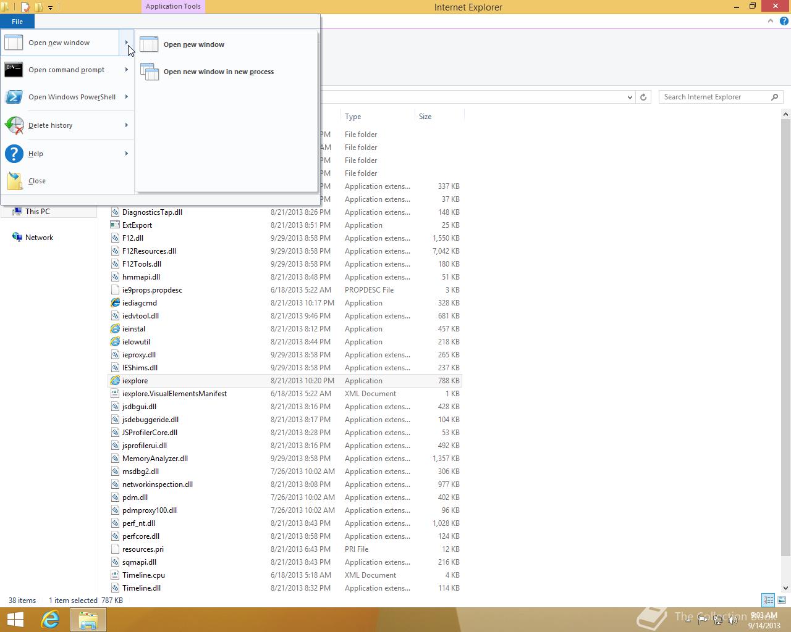Open Action Center flag tray icon
This screenshot has height=632, width=791.
[x=703, y=620]
